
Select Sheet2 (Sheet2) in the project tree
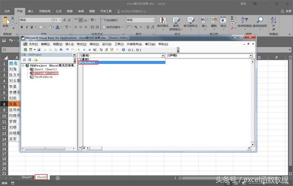[x=46, y=73]
